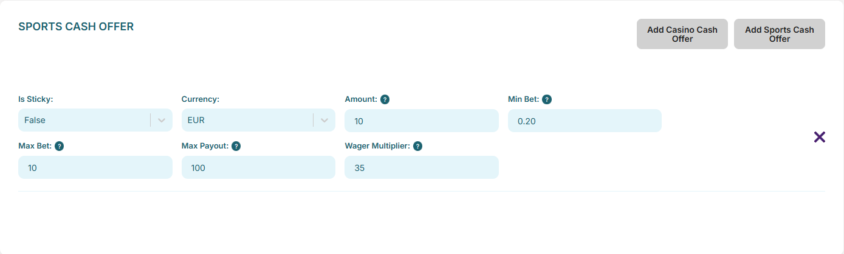
Task: Click the Max Bet help icon
Action: pos(60,146)
